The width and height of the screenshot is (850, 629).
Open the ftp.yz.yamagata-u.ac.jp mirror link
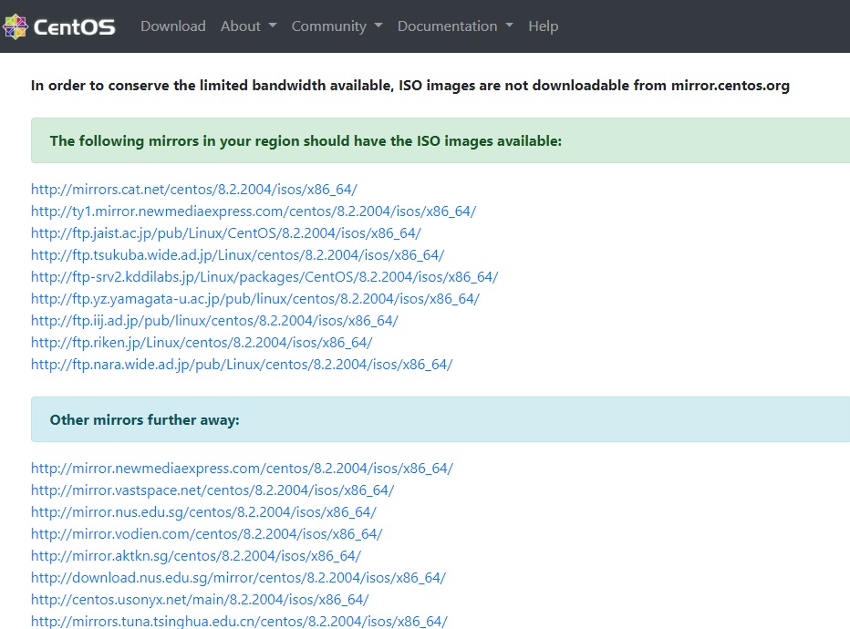255,298
